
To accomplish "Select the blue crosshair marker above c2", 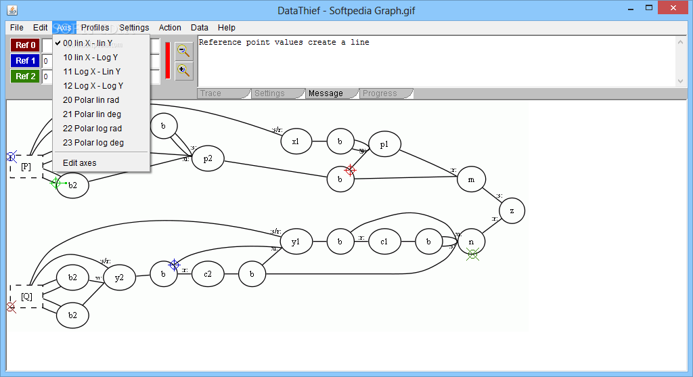I will point(174,265).
